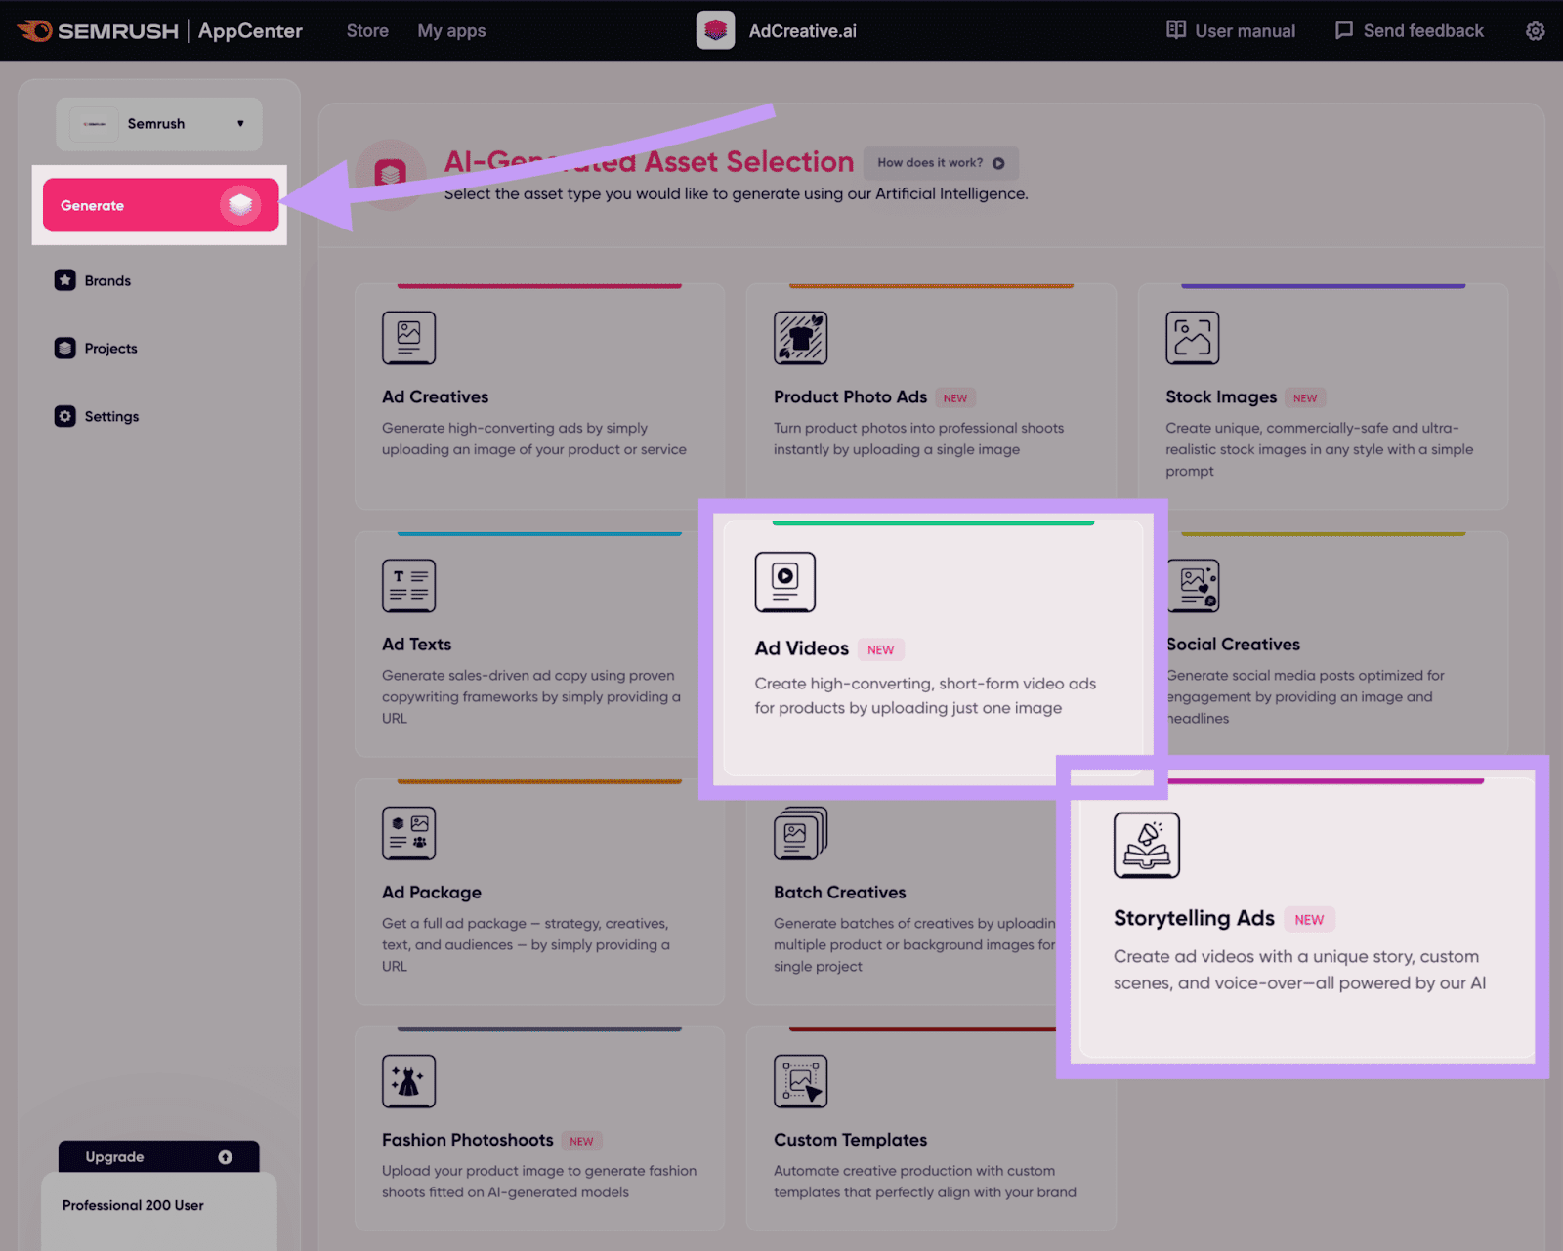Select the Ad Texts copywriting icon

coord(408,585)
